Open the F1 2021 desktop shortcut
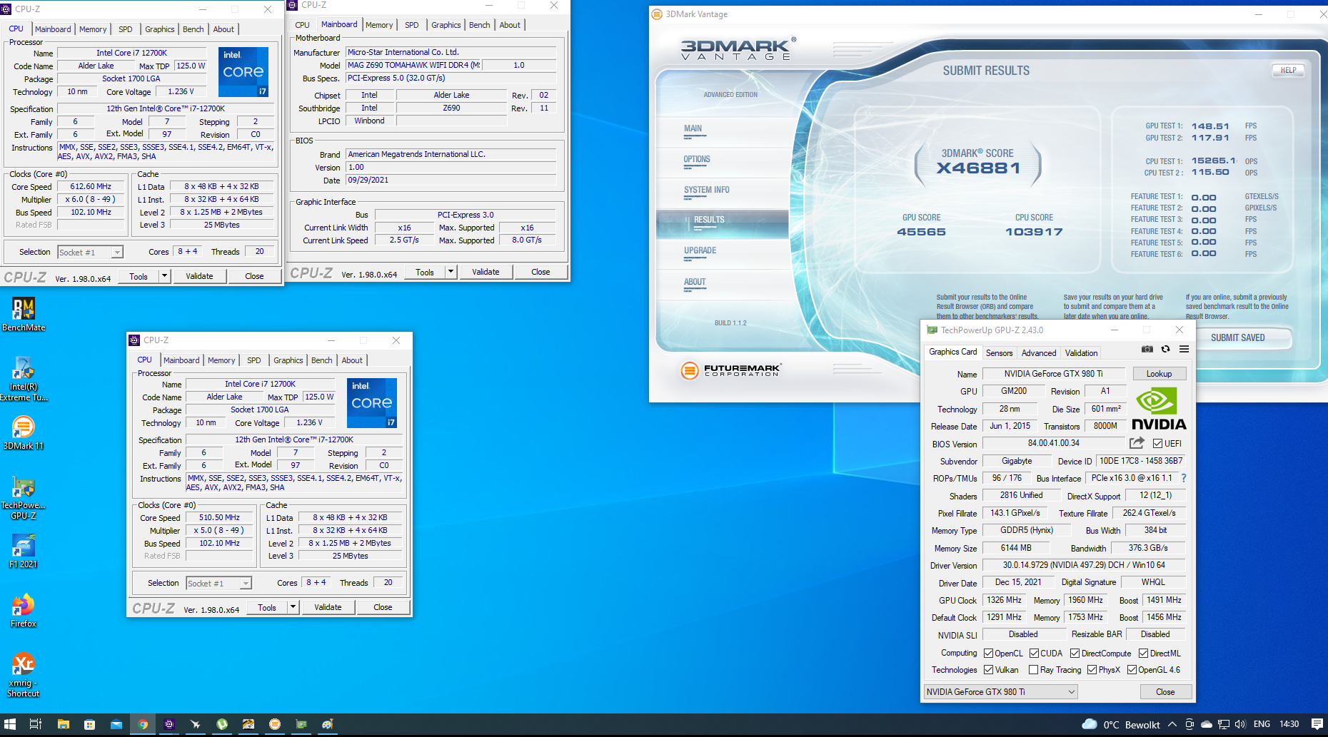The width and height of the screenshot is (1328, 737). coord(24,552)
